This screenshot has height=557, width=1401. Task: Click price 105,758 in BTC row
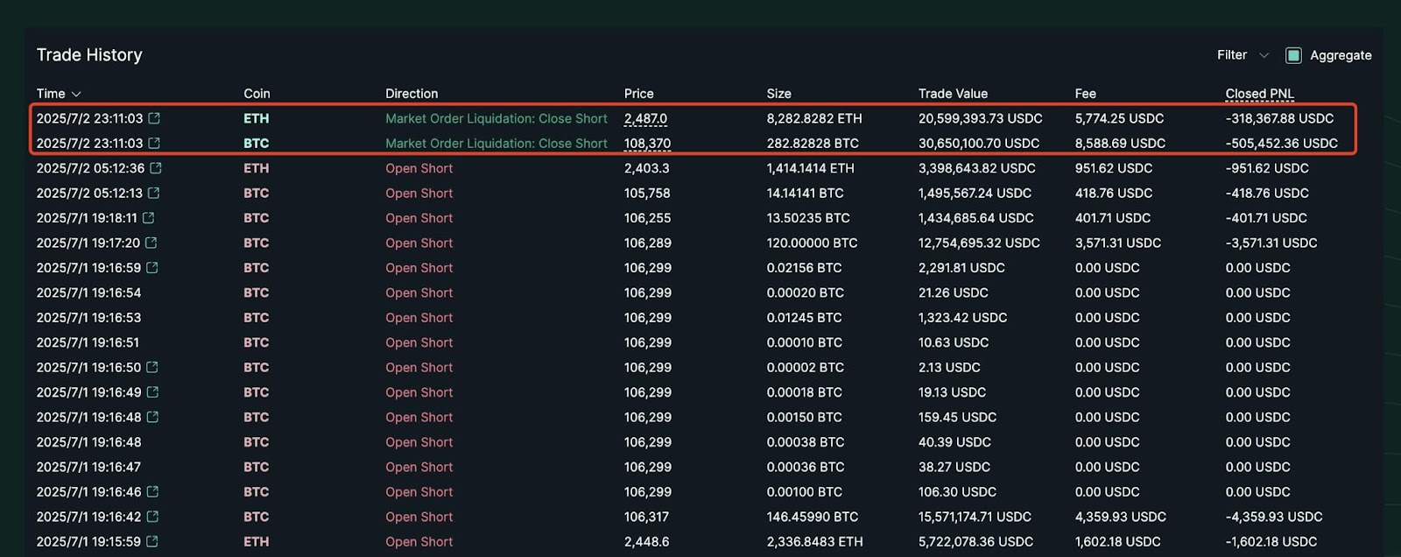point(647,193)
